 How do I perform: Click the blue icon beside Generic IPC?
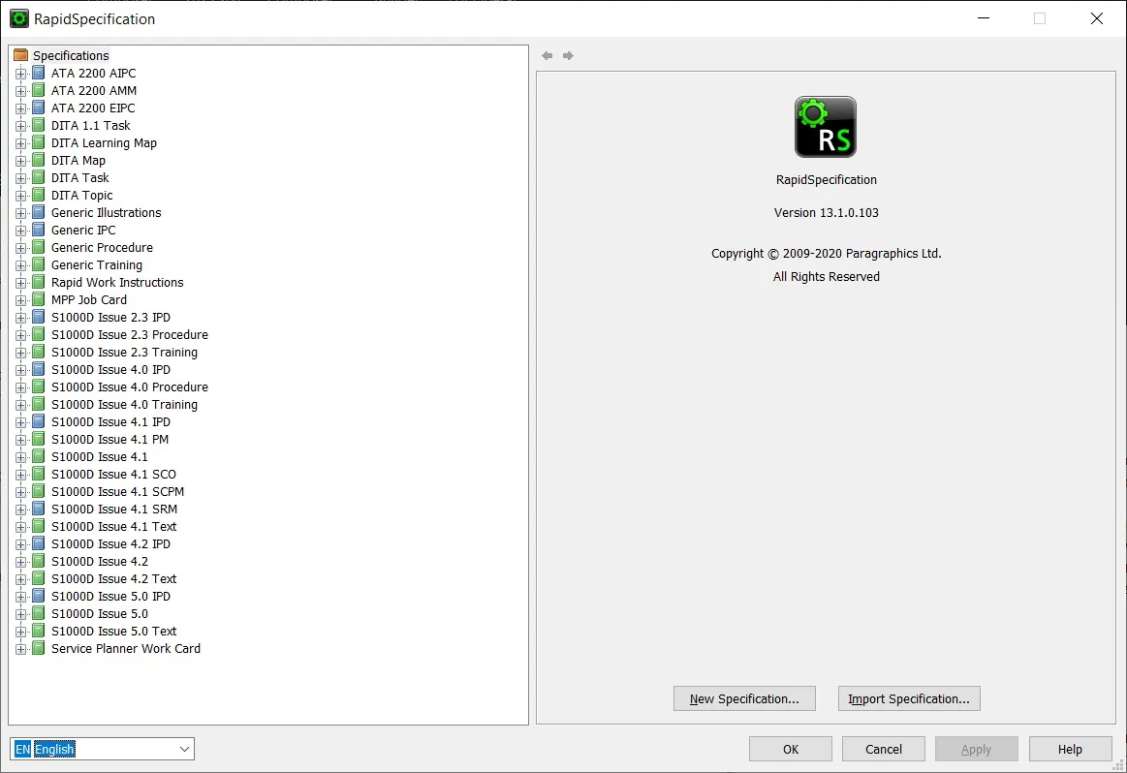click(39, 230)
